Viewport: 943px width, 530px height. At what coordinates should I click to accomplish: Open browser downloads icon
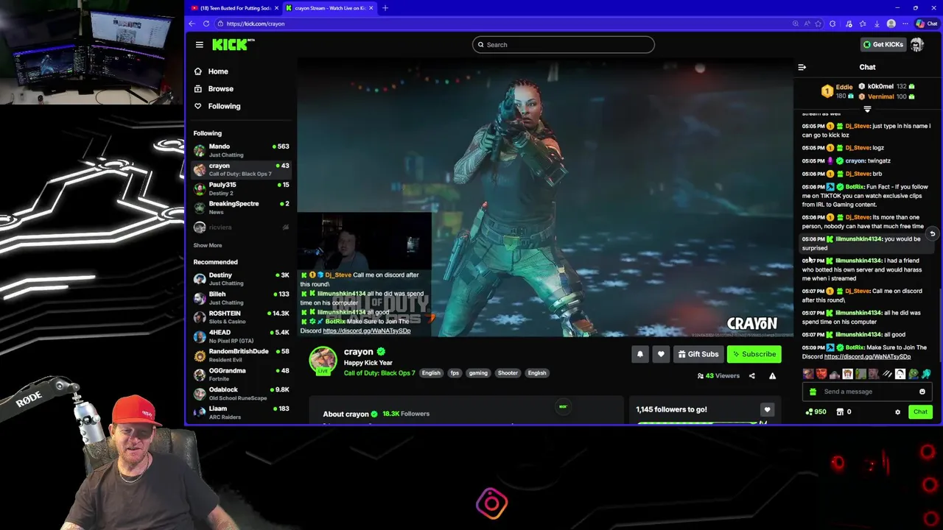pyautogui.click(x=877, y=24)
